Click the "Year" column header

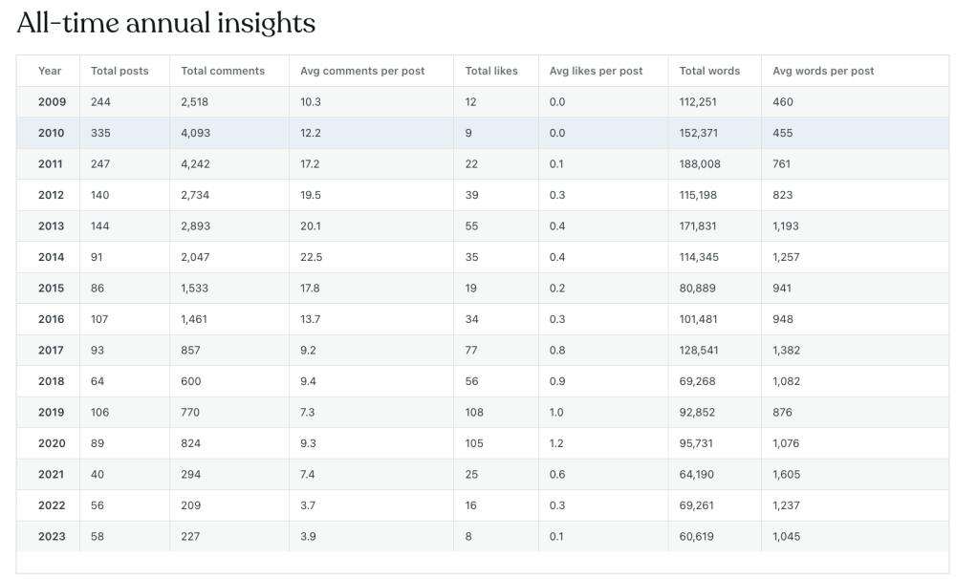pos(50,71)
